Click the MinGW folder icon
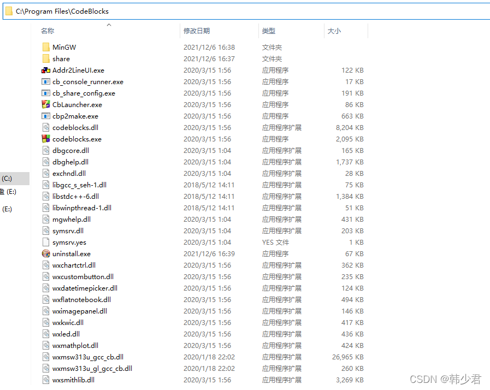This screenshot has width=490, height=390. coord(46,47)
